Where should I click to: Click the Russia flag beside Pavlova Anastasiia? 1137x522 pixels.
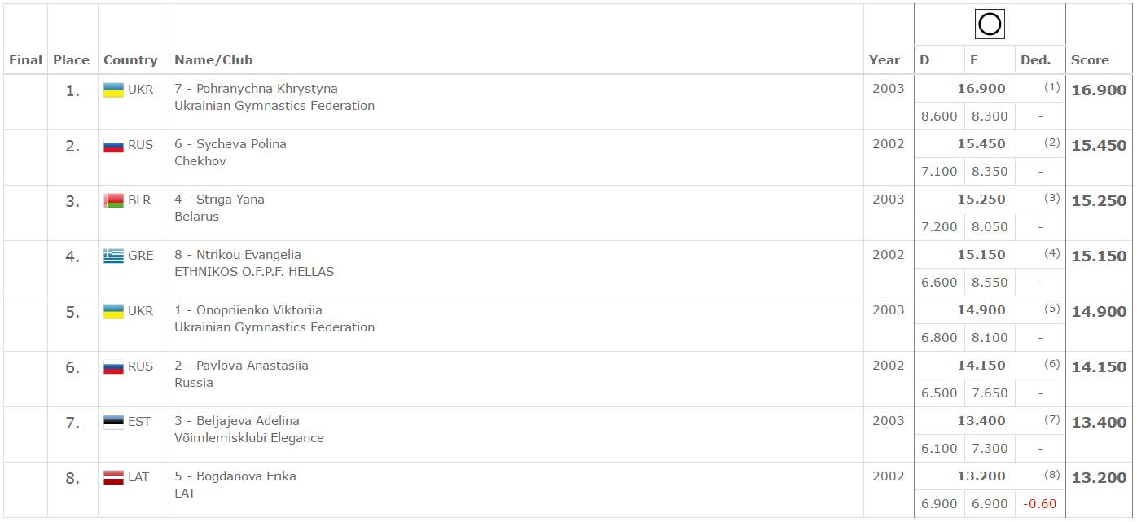coord(113,366)
